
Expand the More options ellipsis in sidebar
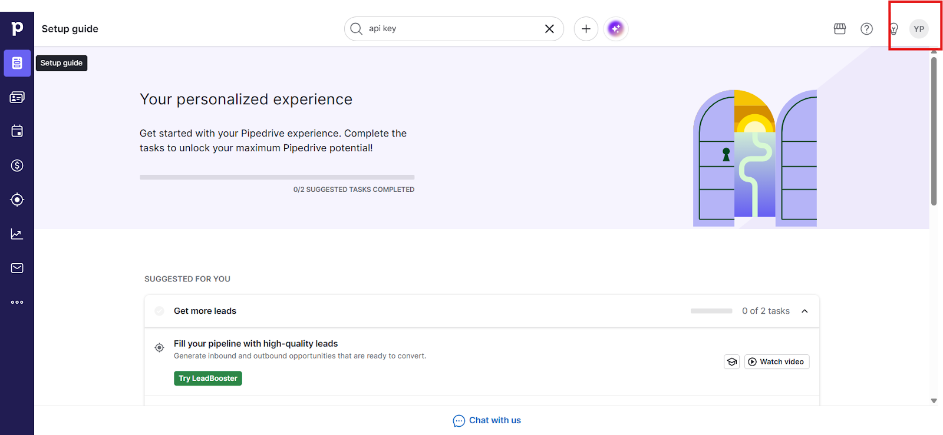(x=17, y=302)
